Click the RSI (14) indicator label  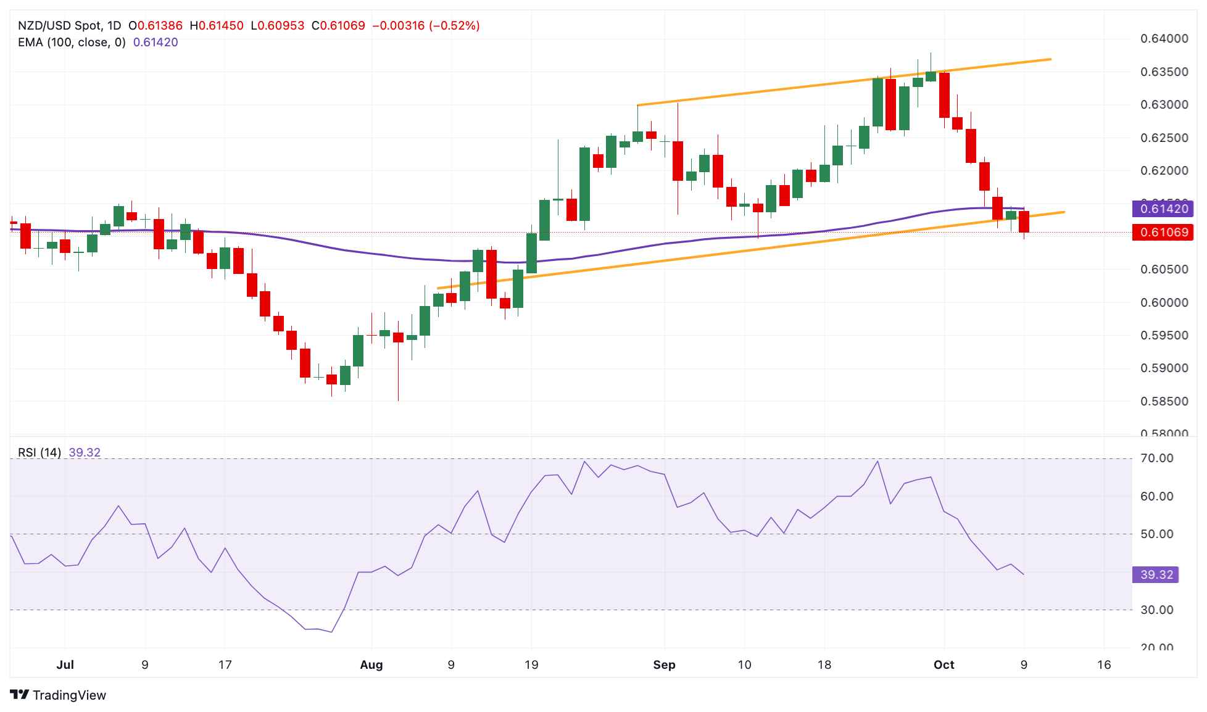point(39,452)
